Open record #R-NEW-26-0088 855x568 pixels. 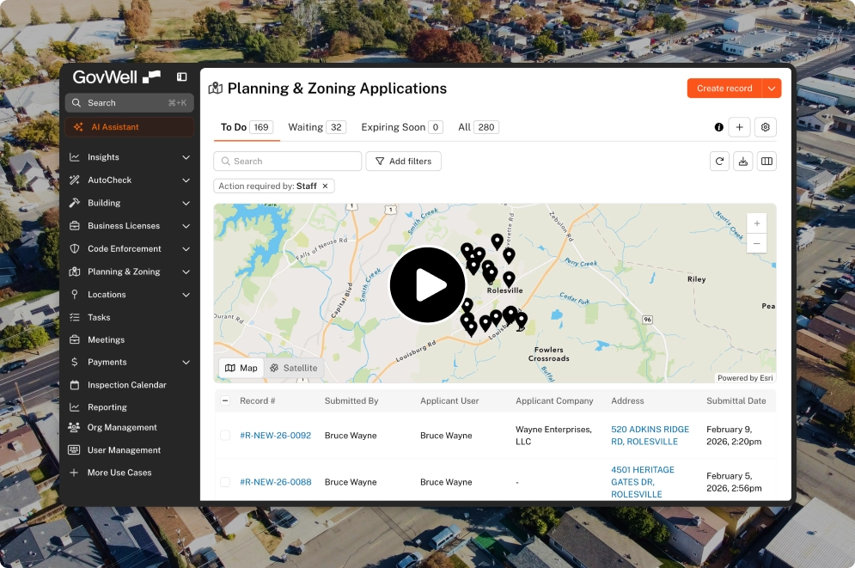[x=275, y=482]
